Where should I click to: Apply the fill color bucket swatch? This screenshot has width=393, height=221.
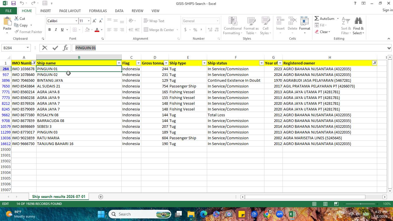[x=87, y=30]
